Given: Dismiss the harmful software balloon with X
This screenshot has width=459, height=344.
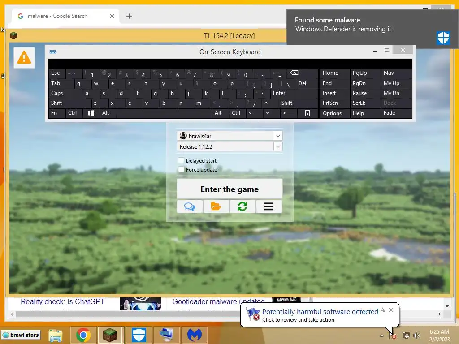Looking at the screenshot, I should (391, 310).
